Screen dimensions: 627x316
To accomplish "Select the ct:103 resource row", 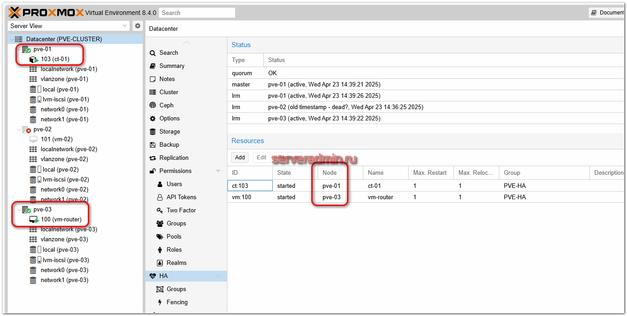I will point(427,186).
